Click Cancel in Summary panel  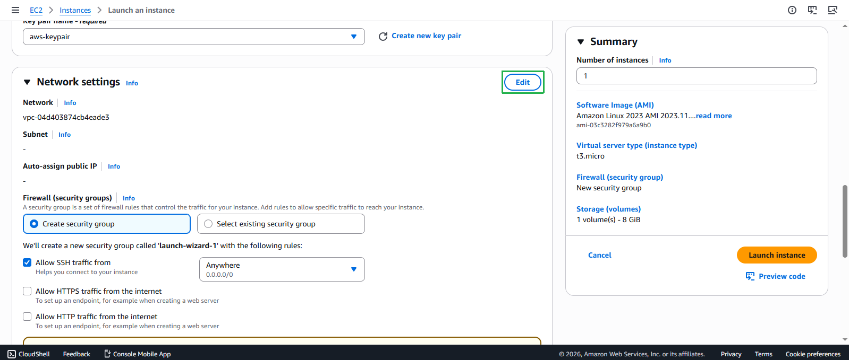point(600,255)
